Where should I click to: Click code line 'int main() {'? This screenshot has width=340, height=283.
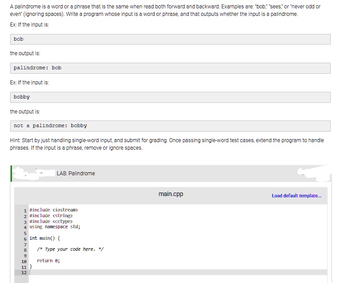point(45,238)
